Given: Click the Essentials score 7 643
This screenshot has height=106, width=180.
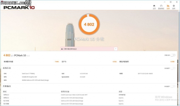Looking at the screenshot, I should pyautogui.click(x=57, y=61).
